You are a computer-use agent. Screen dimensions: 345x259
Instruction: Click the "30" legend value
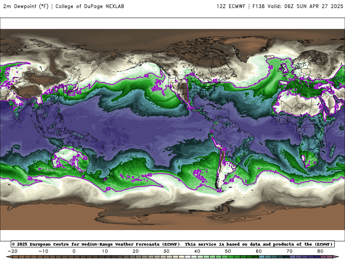click(x=166, y=251)
